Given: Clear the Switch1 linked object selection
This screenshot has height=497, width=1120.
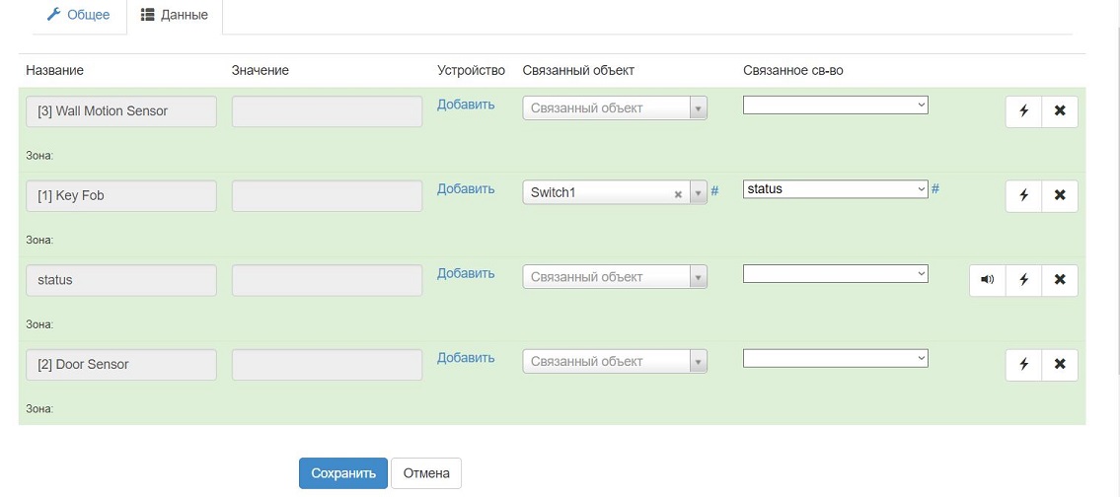Looking at the screenshot, I should click(678, 194).
